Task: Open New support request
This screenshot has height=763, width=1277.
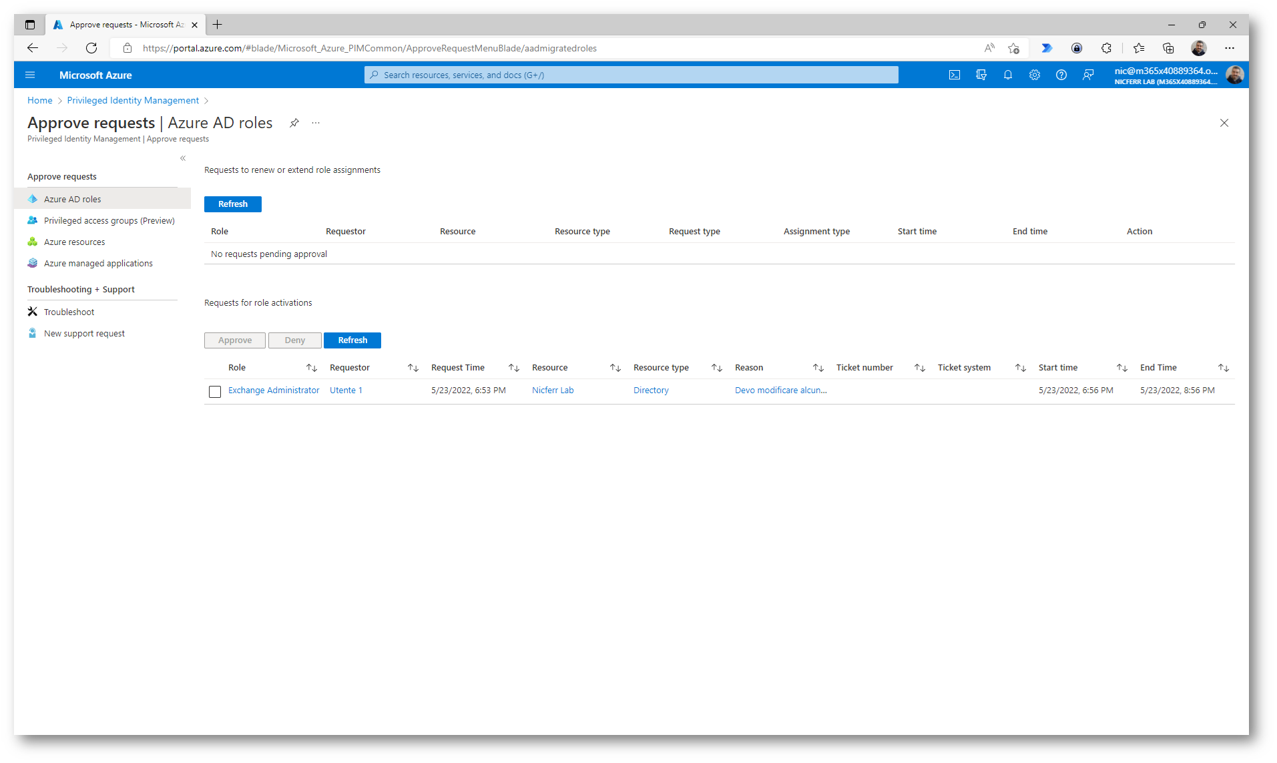Action: [102, 333]
